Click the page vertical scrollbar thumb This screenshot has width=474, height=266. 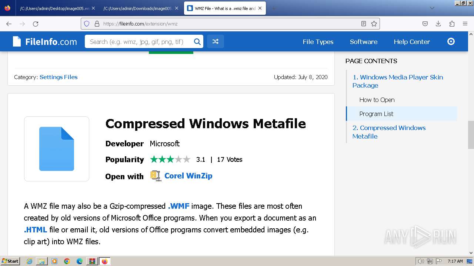(x=471, y=135)
